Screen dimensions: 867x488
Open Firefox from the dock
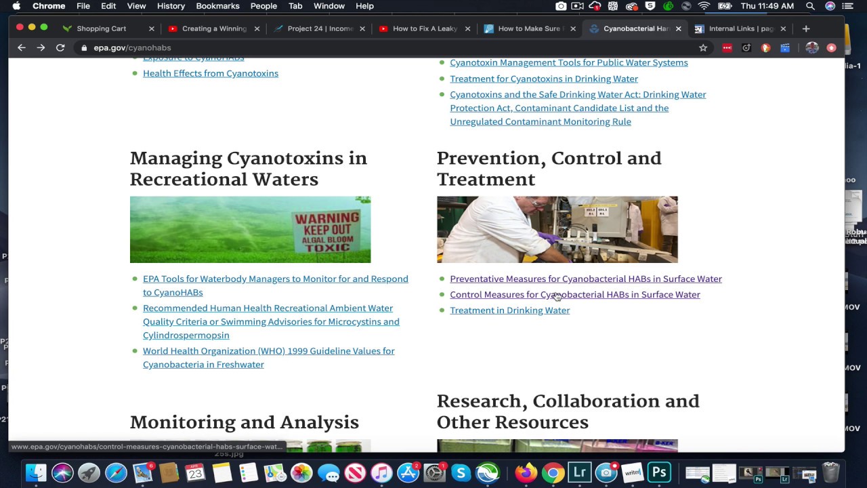[526, 472]
